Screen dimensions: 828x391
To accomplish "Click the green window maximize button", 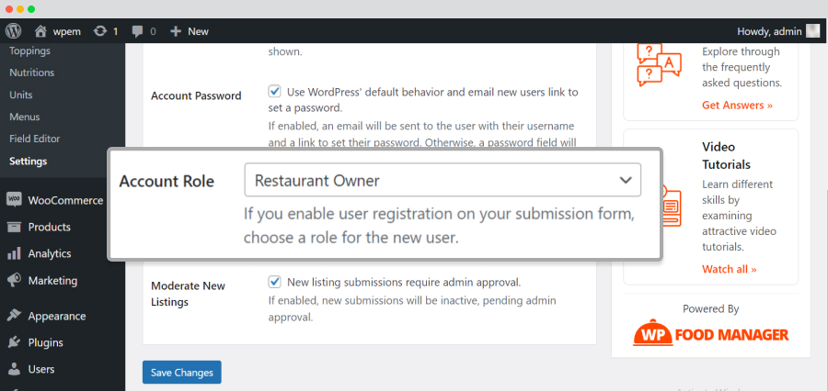I will 31,9.
